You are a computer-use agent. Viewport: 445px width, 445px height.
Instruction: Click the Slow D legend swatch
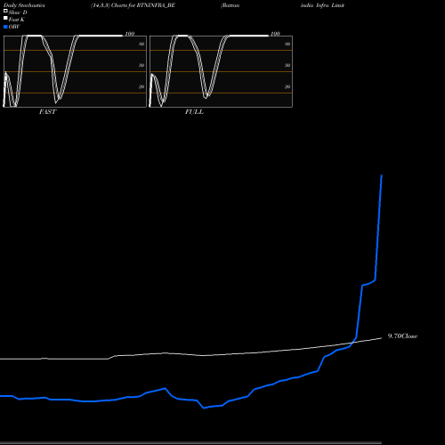[5, 11]
